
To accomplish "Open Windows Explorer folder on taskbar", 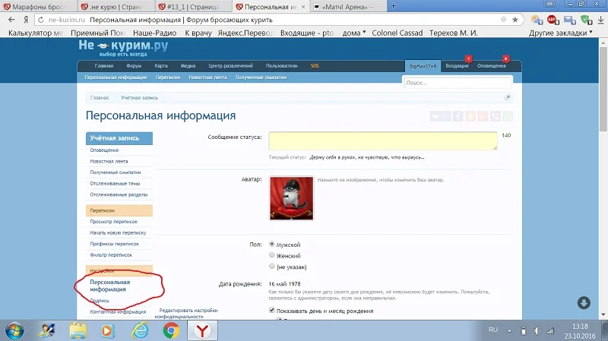I will pyautogui.click(x=78, y=330).
